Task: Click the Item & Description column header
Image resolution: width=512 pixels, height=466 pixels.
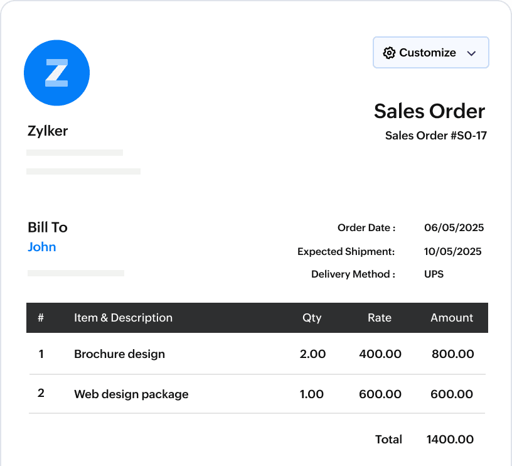Action: point(123,318)
